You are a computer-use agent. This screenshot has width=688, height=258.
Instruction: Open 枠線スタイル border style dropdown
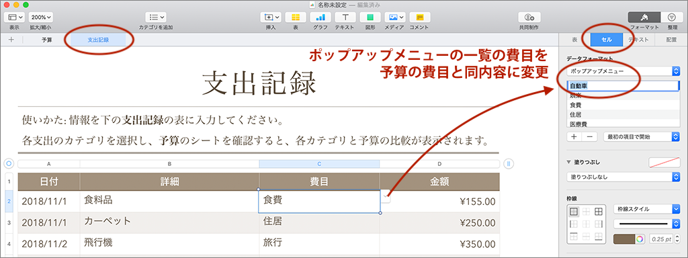pyautogui.click(x=646, y=210)
